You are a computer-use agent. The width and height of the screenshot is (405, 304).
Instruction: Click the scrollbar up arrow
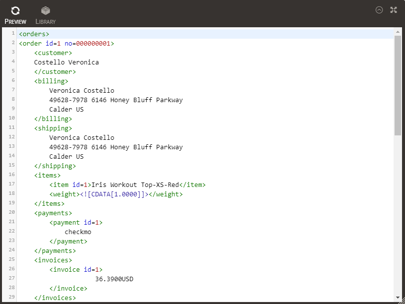[398, 32]
